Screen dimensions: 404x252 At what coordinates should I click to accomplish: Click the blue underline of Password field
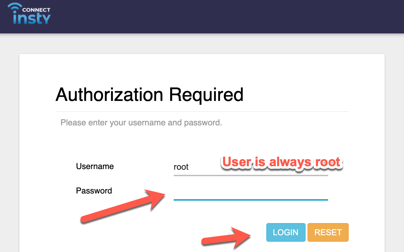pyautogui.click(x=251, y=200)
